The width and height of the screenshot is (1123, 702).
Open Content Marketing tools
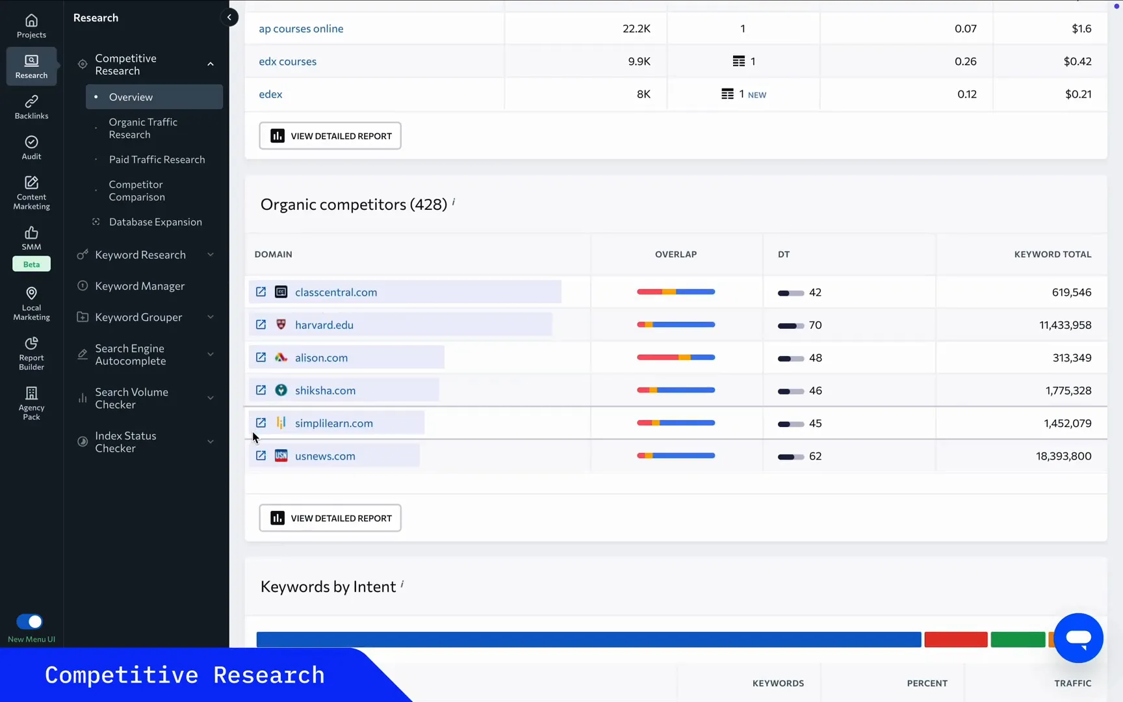tap(31, 190)
